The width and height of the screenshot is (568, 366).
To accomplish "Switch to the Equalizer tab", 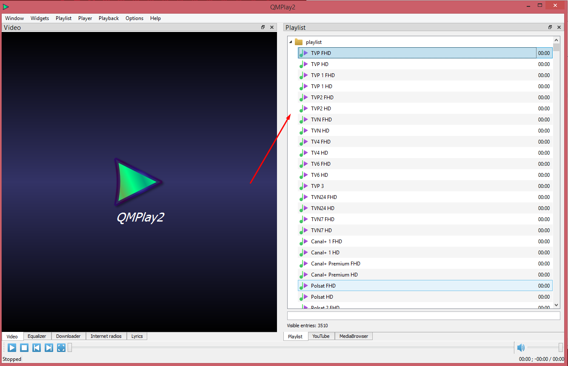I will 37,336.
